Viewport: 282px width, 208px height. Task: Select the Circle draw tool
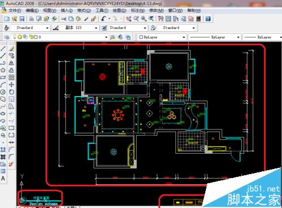tap(3, 92)
